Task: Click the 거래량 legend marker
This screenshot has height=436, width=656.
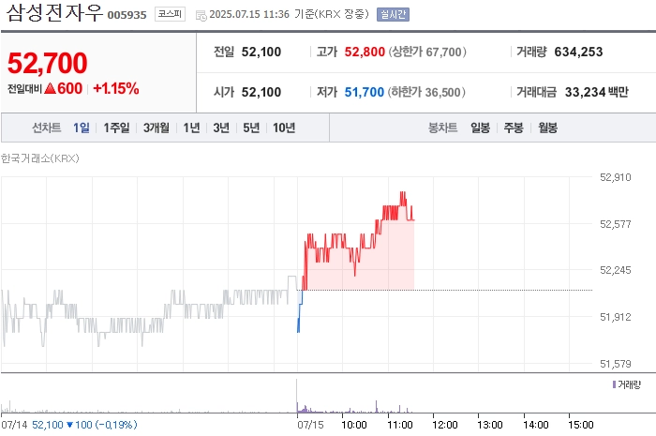Action: [x=614, y=384]
